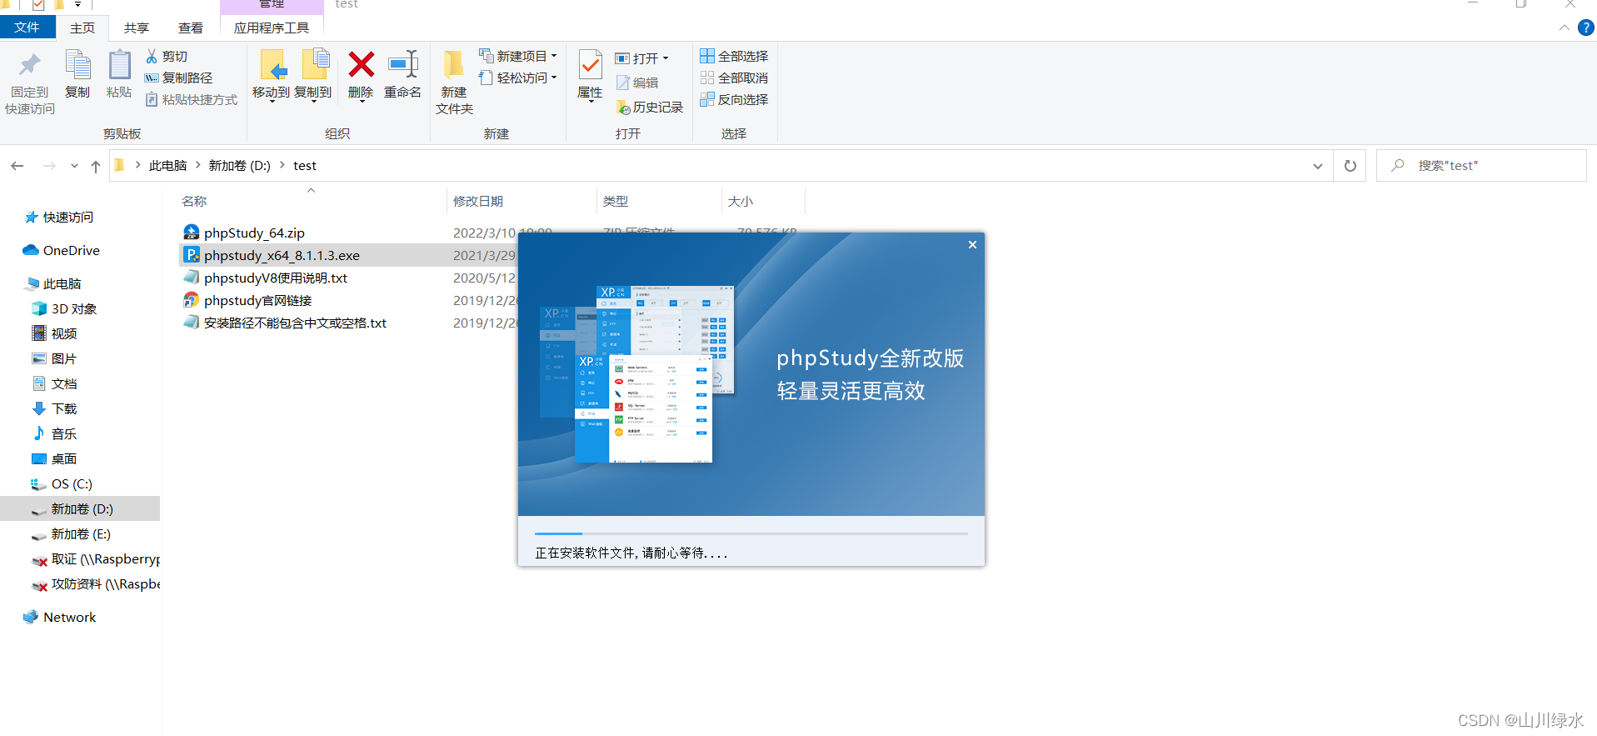Switch to the 查看 (View) tab
The image size is (1597, 736).
(x=191, y=28)
